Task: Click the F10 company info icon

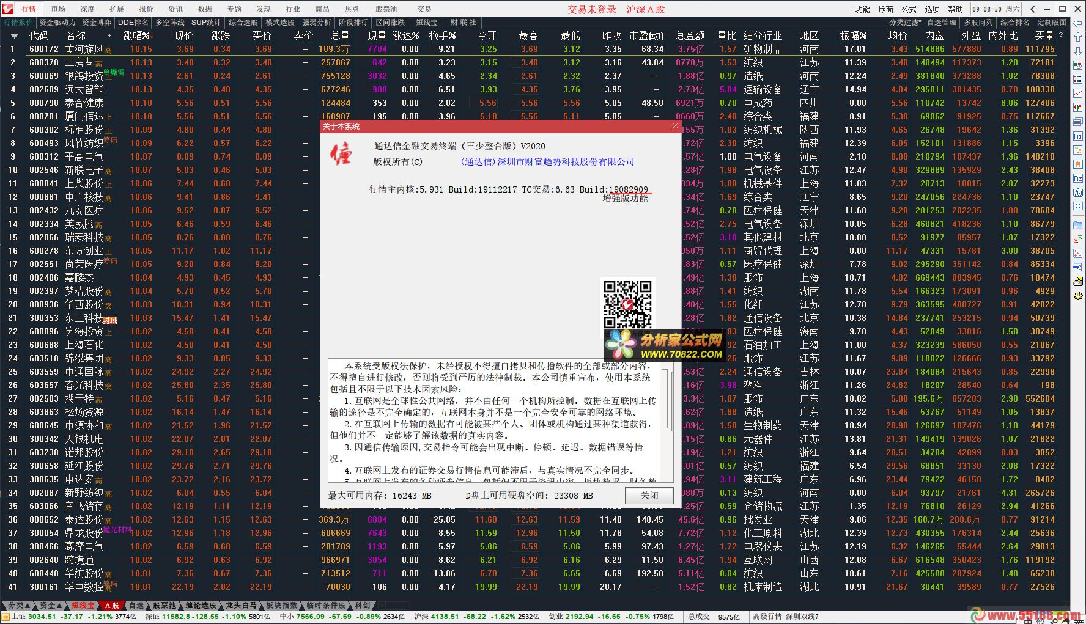Action: tap(1077, 136)
